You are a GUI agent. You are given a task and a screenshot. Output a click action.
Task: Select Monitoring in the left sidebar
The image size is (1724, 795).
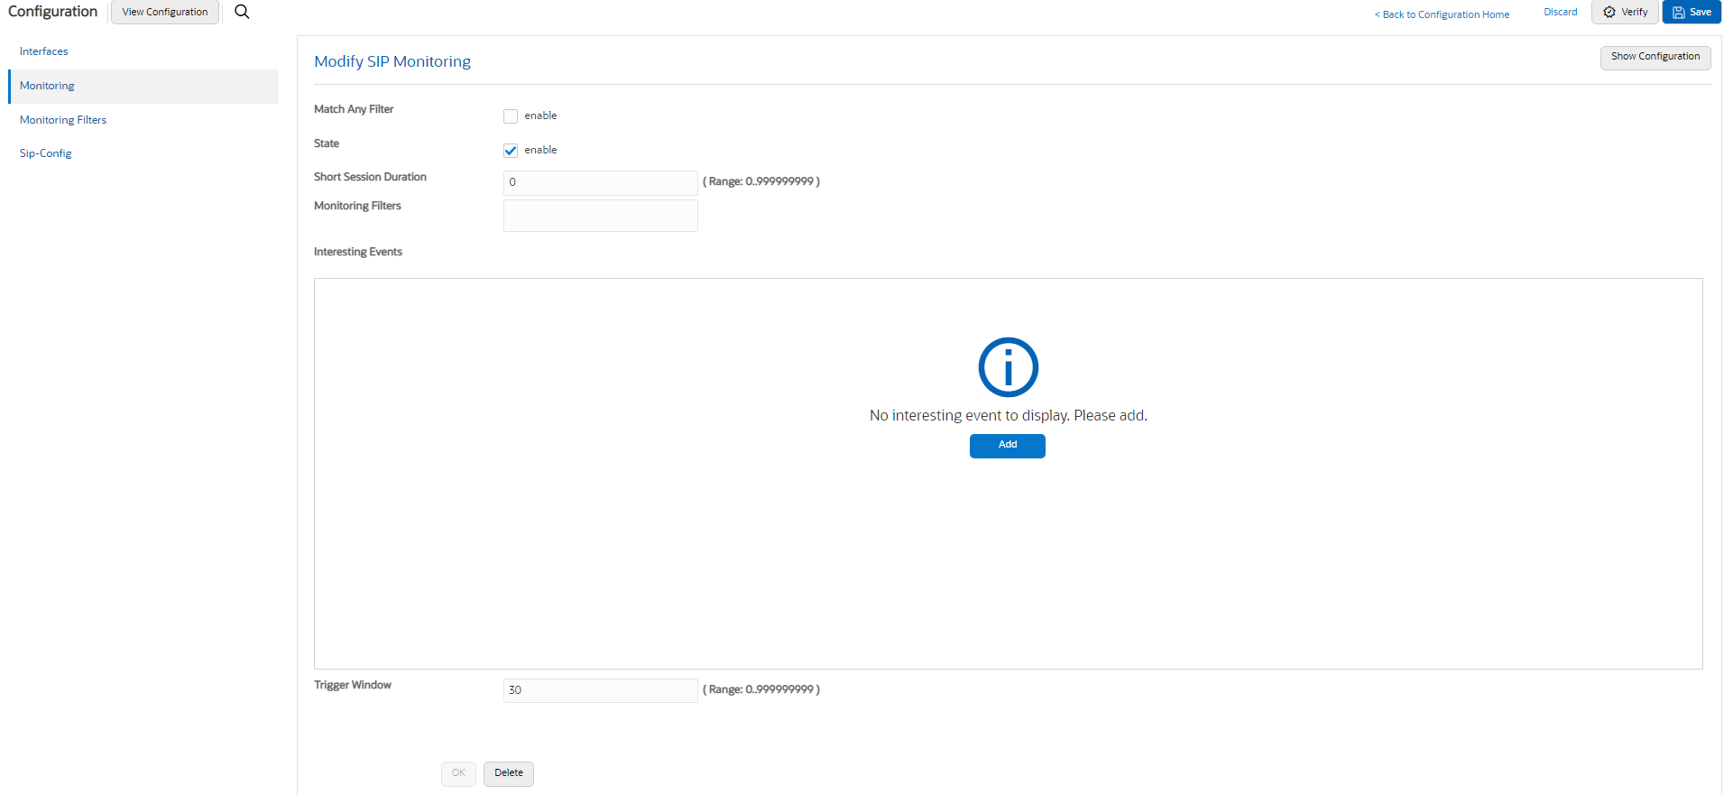[143, 87]
